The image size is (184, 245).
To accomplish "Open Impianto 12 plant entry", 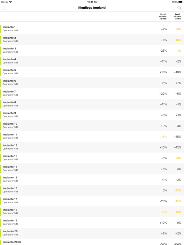I will click(92, 147).
